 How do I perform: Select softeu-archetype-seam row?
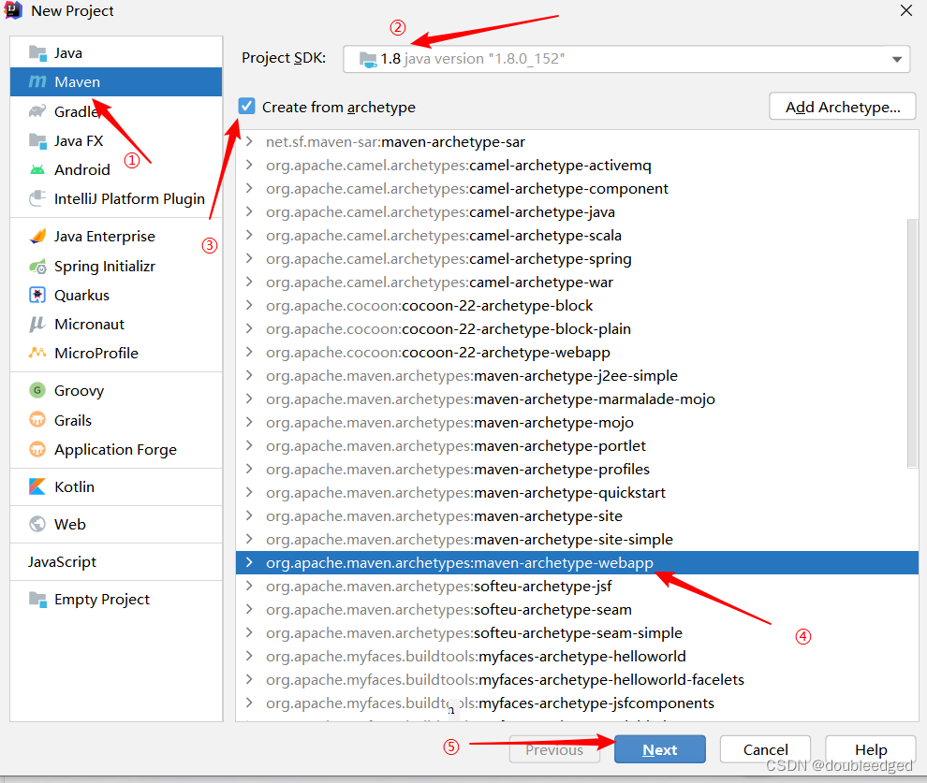pyautogui.click(x=577, y=609)
